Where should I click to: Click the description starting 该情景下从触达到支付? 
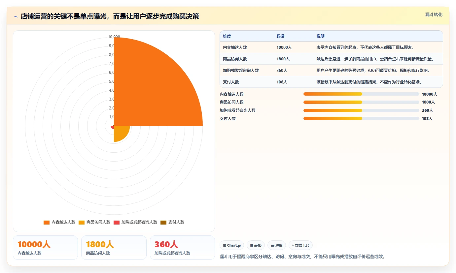point(369,82)
